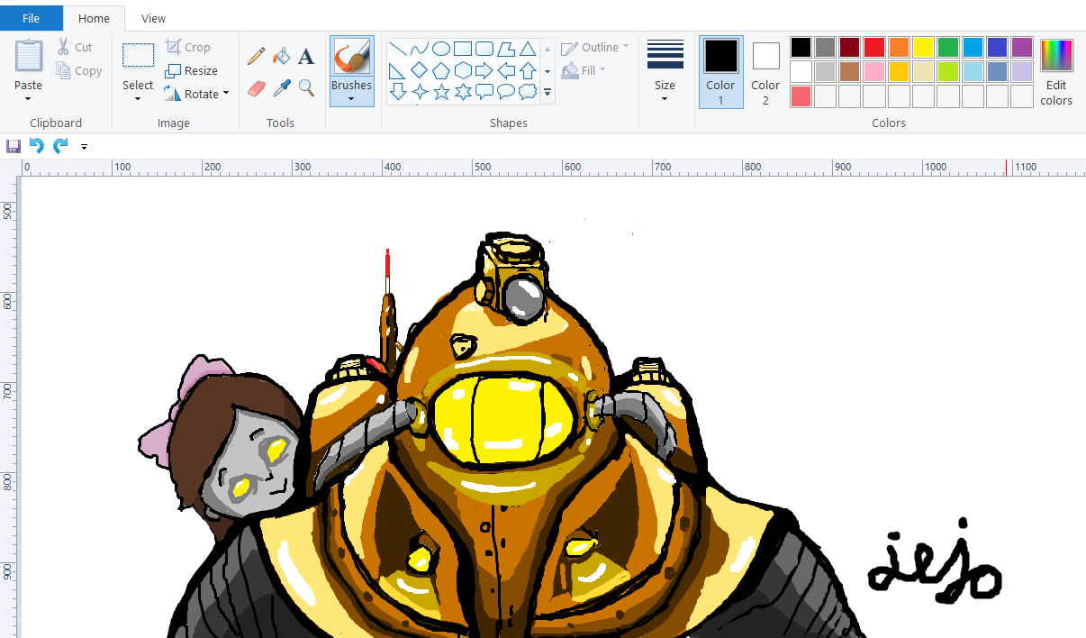Screen dimensions: 1086x638
Task: Choose the Line shape
Action: (x=398, y=49)
